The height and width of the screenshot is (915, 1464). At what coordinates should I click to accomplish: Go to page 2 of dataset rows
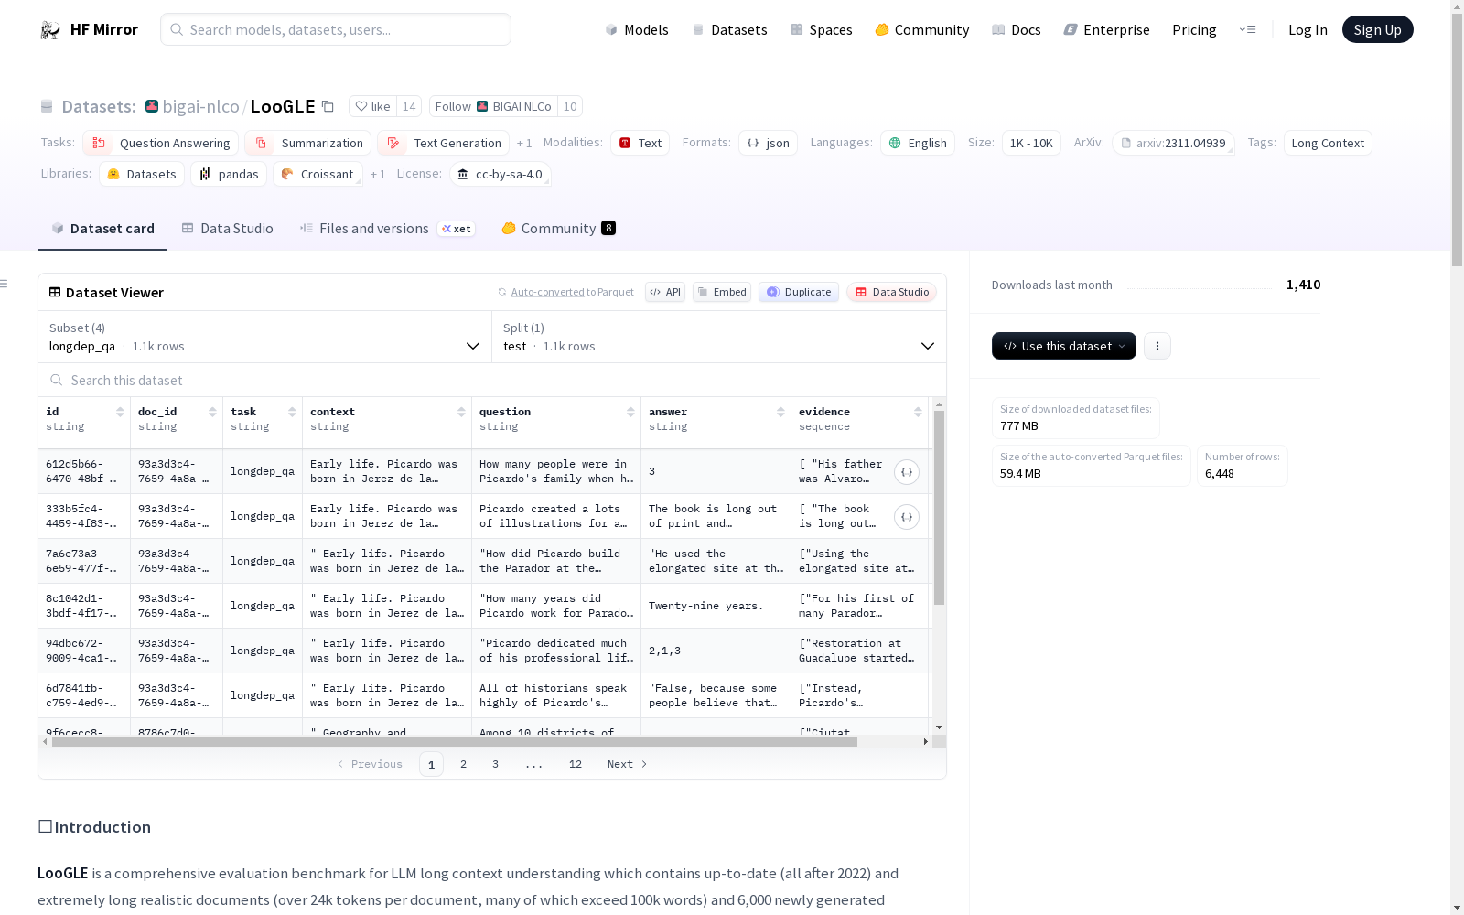(x=463, y=764)
